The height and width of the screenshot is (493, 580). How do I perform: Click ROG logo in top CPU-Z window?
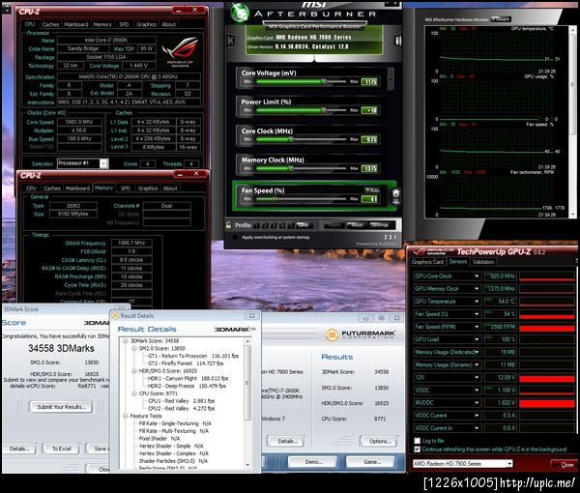pyautogui.click(x=181, y=52)
